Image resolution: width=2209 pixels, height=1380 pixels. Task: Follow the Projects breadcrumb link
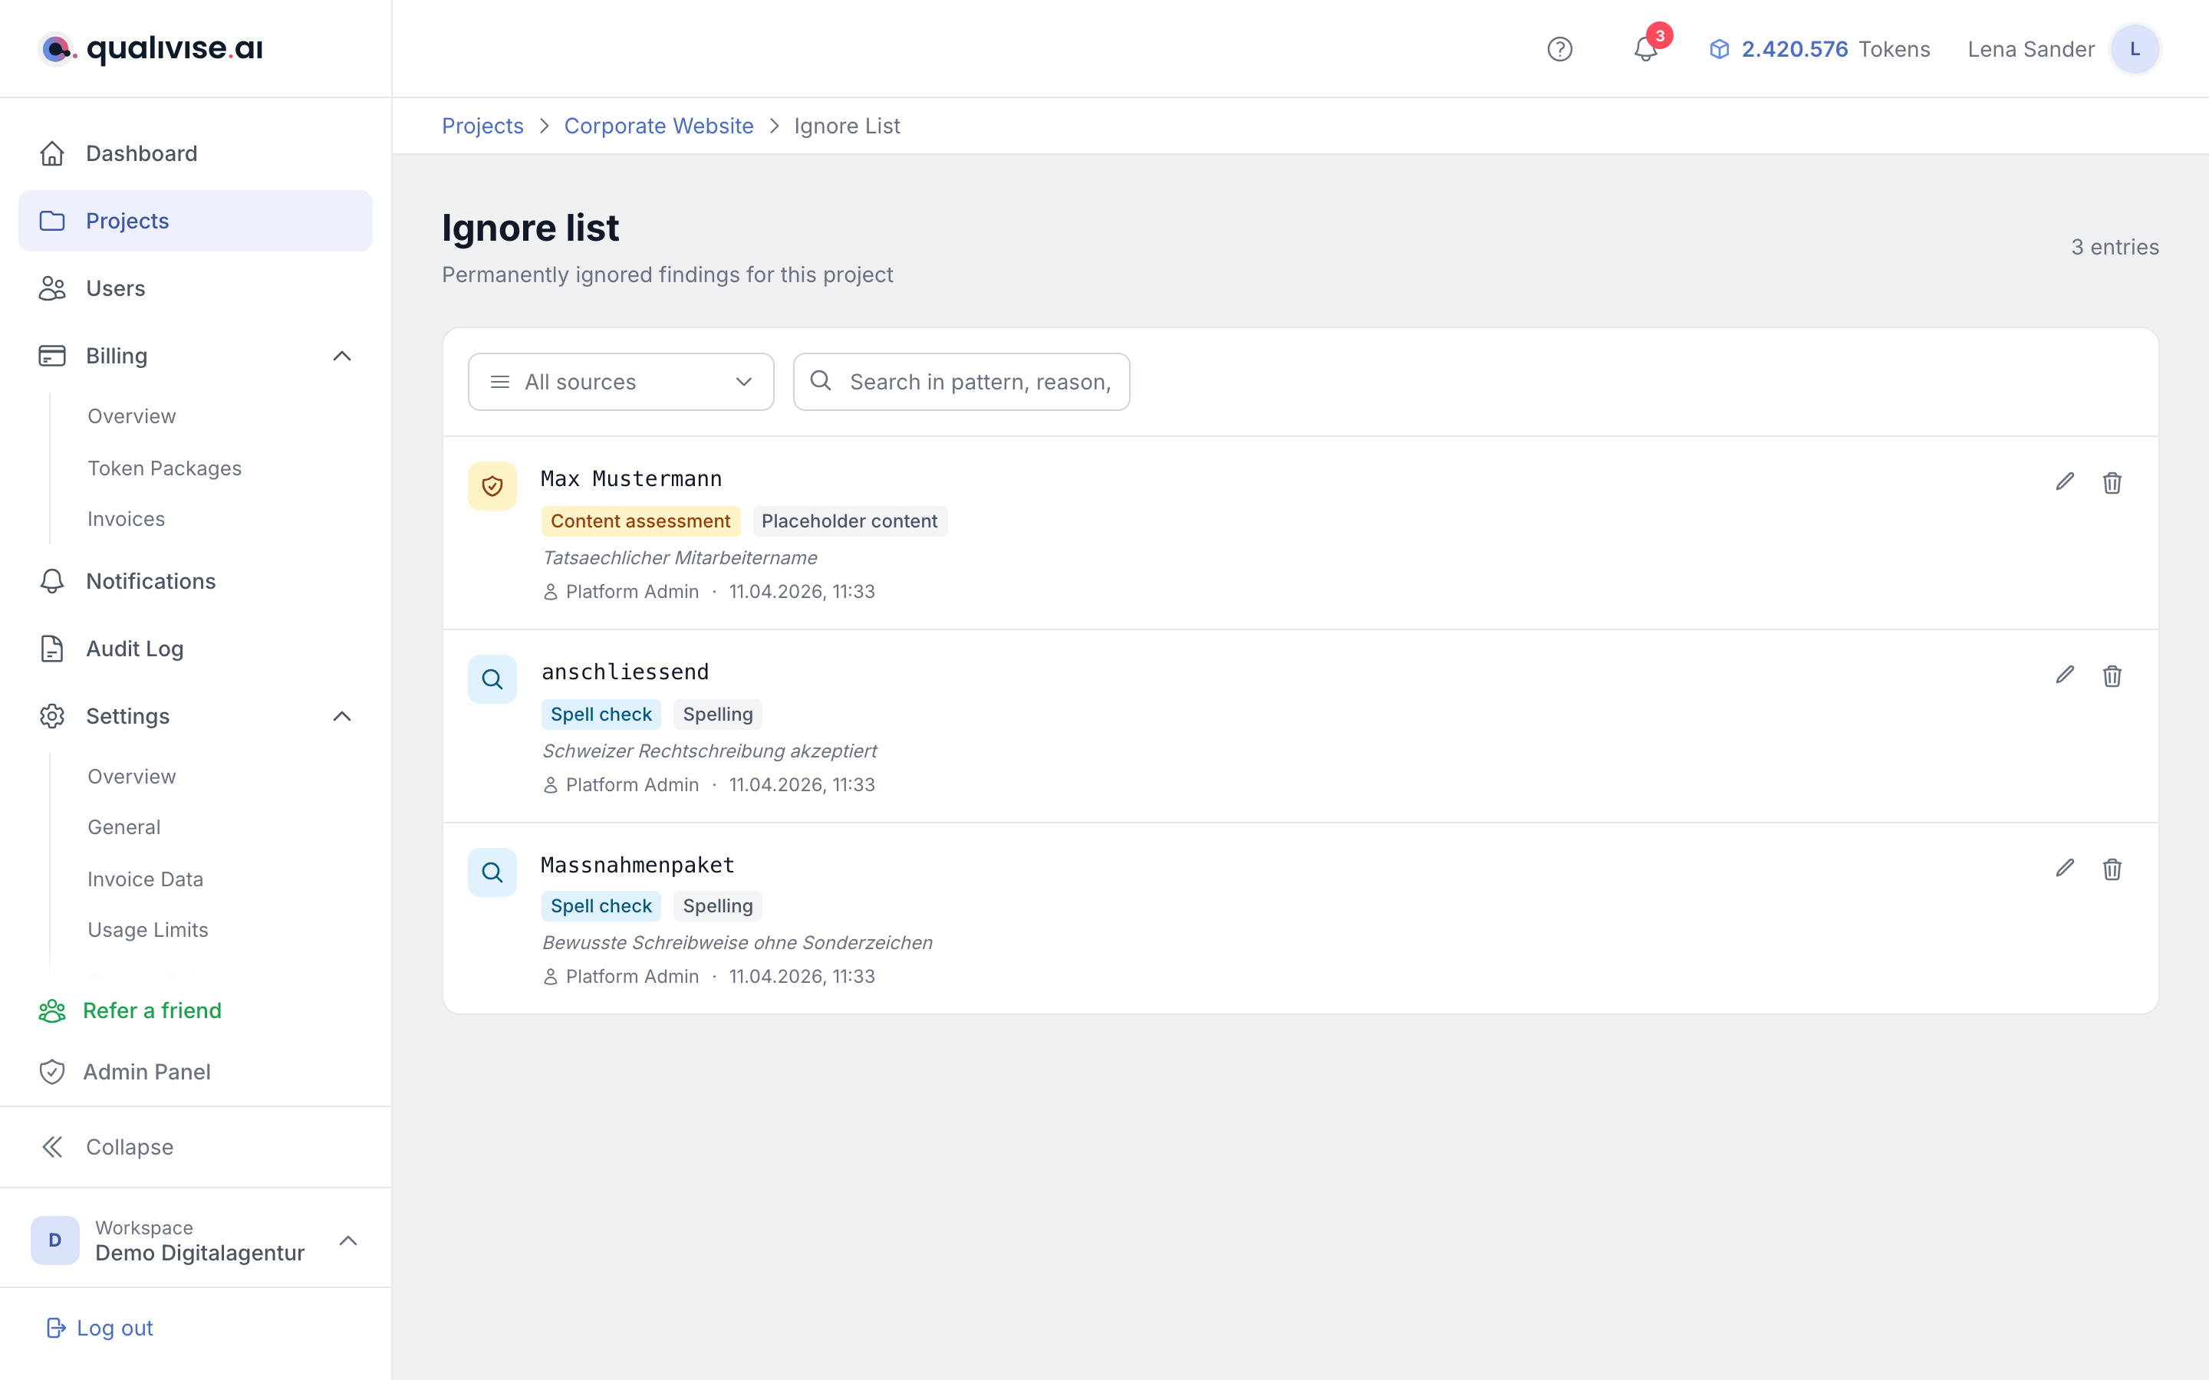(483, 126)
